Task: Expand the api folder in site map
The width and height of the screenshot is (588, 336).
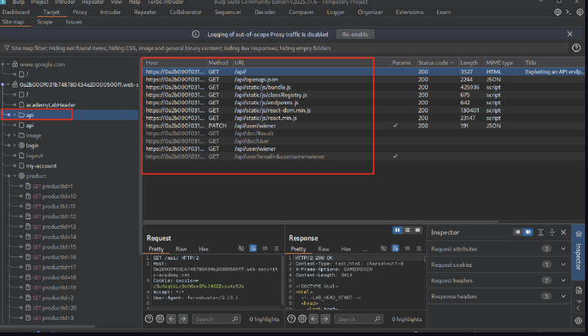Action: click(15, 115)
